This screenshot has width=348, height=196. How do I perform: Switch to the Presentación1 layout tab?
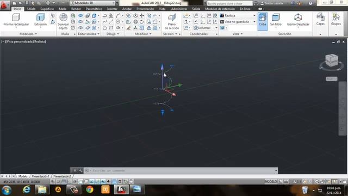pos(40,176)
